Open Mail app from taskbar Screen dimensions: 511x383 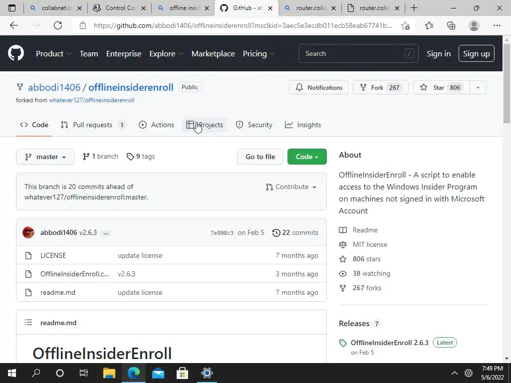pyautogui.click(x=158, y=373)
